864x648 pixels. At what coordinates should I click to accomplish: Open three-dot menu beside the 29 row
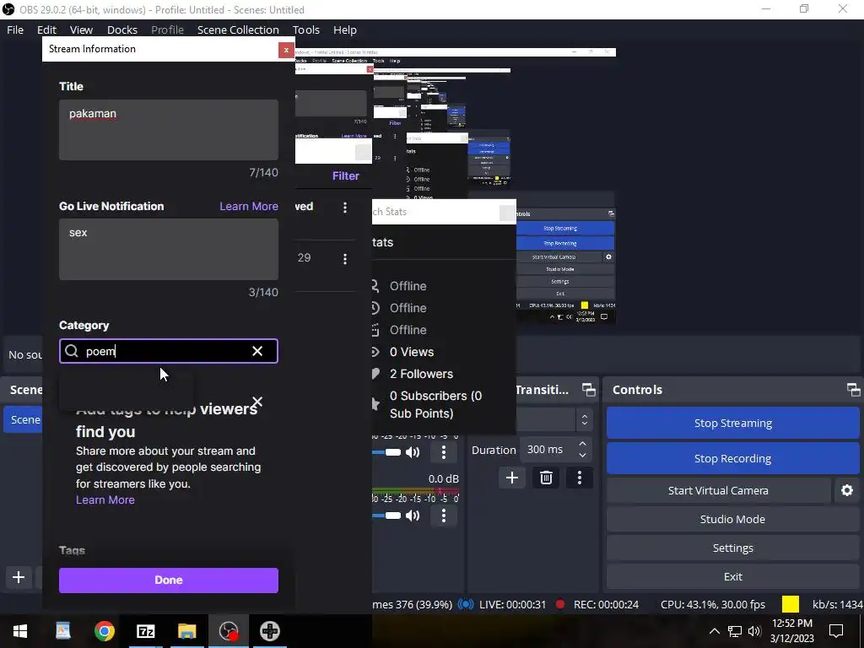click(x=345, y=258)
